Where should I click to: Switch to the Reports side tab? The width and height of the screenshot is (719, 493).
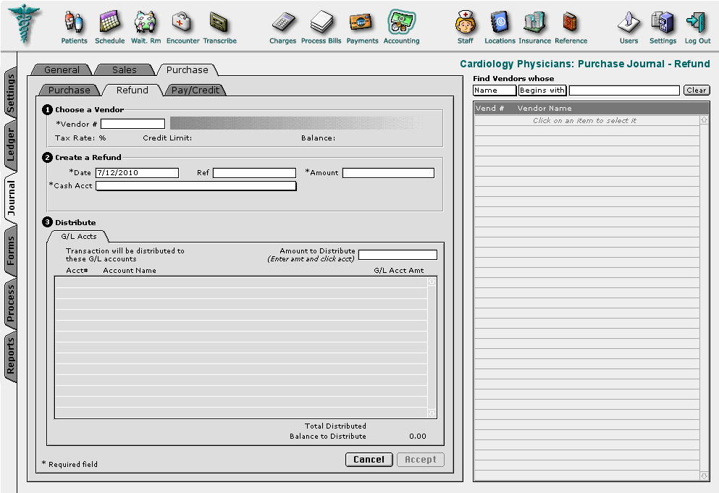coord(10,356)
